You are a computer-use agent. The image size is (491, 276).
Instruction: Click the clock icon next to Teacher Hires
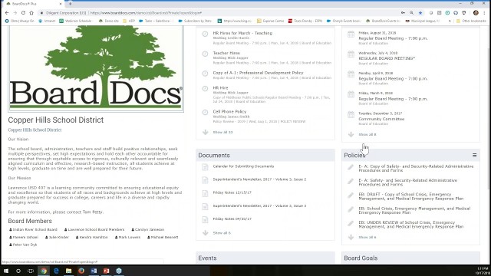205,54
